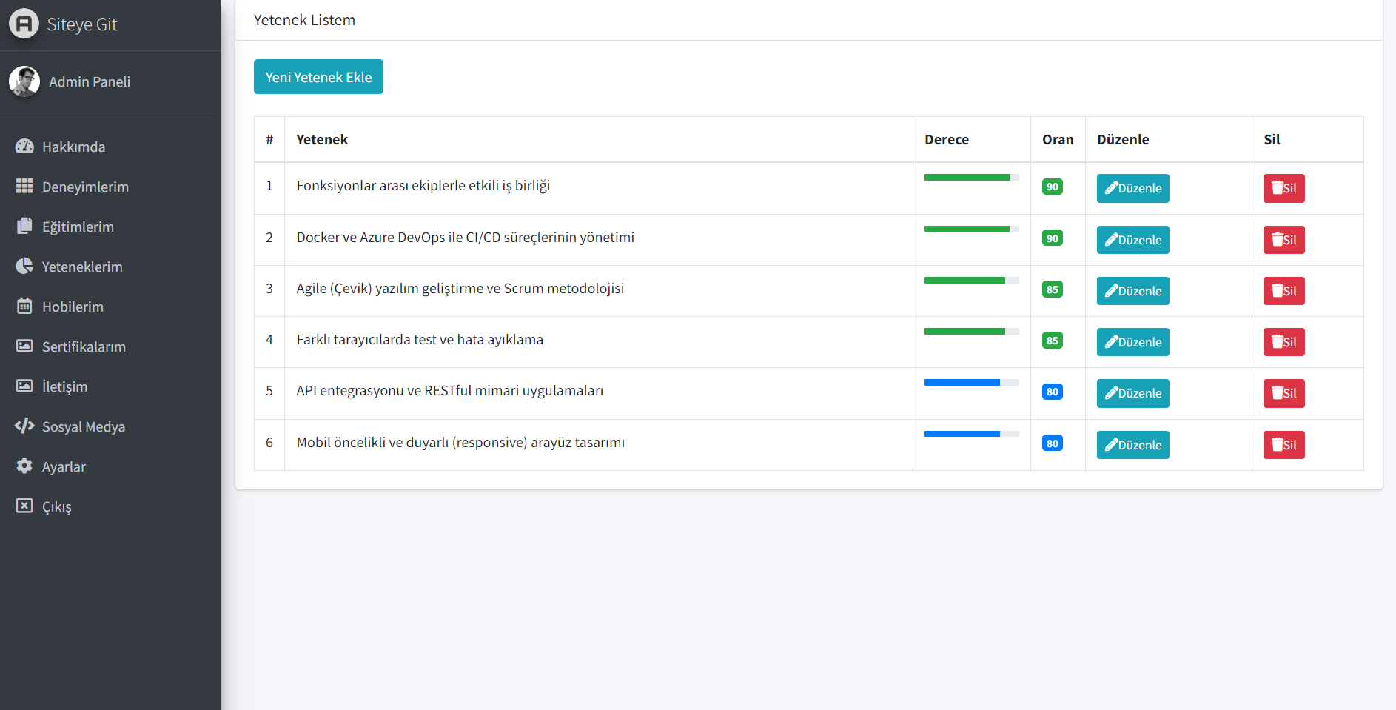Image resolution: width=1396 pixels, height=710 pixels.
Task: Edit the Farklı tarayıcılarda test skill
Action: click(1132, 342)
